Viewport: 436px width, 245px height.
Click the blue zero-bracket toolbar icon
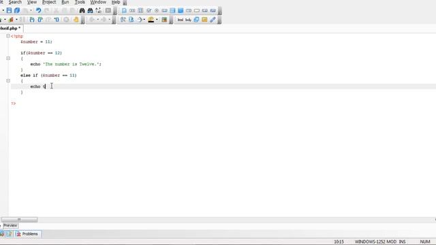57,20
